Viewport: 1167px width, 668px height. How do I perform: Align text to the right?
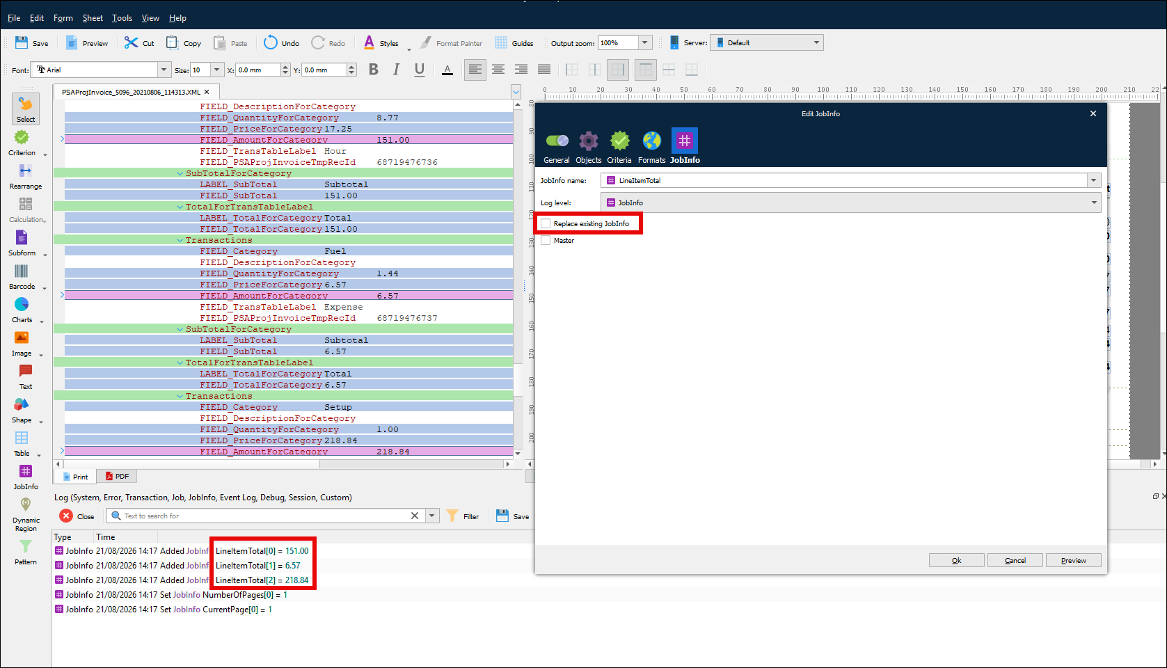(x=521, y=70)
